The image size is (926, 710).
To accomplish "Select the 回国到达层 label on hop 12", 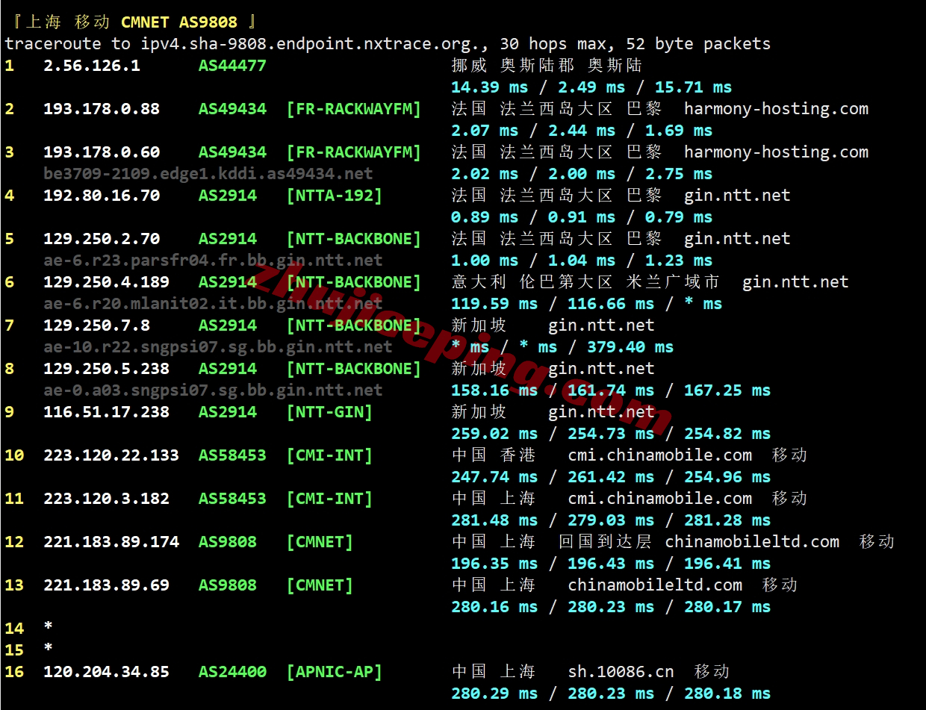I will coord(605,542).
